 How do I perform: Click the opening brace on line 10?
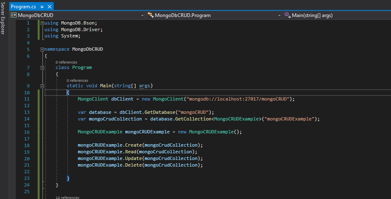pyautogui.click(x=68, y=93)
